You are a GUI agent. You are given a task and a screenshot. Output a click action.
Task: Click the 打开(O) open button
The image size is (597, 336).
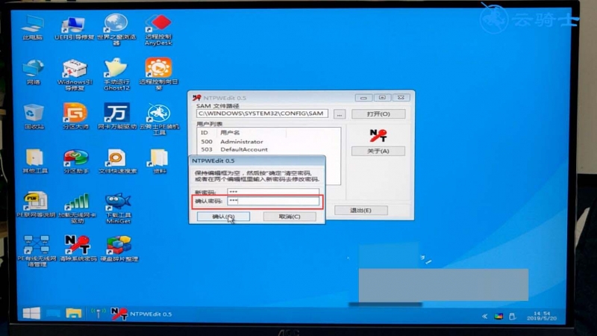click(378, 114)
